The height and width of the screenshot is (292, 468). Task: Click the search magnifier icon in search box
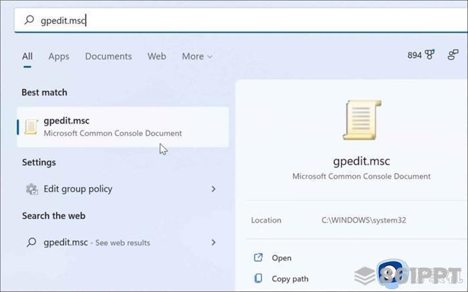(29, 20)
